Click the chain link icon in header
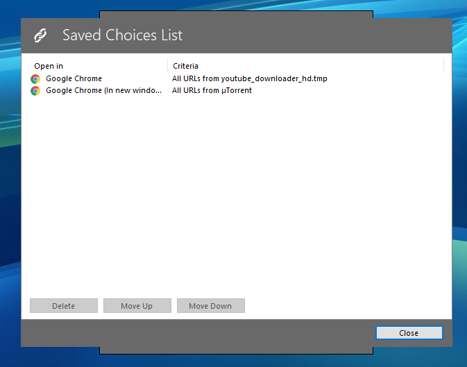Viewport: 467px width, 367px height. coord(40,35)
